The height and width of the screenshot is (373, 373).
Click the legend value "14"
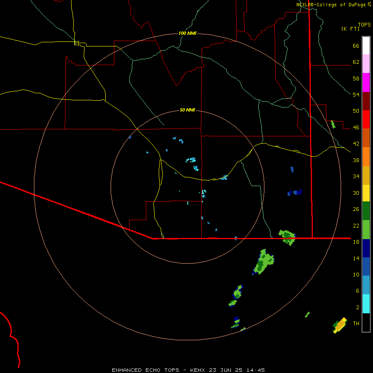pyautogui.click(x=356, y=258)
